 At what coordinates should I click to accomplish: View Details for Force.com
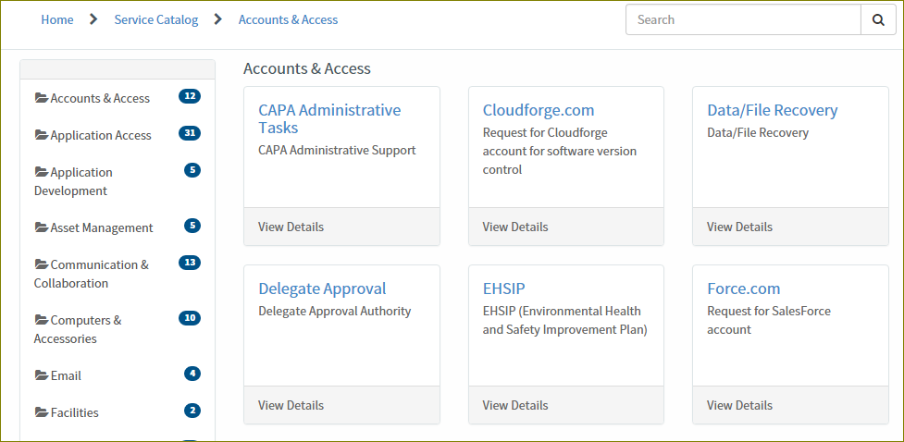(739, 405)
